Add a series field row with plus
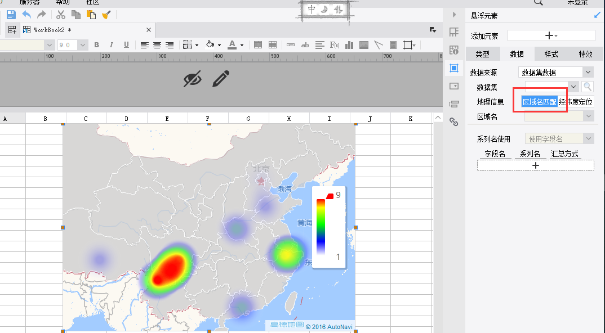This screenshot has height=333, width=605. (536, 165)
